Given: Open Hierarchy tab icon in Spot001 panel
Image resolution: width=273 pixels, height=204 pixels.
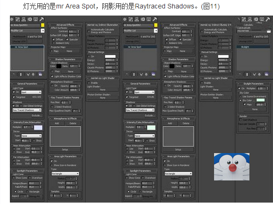Looking at the screenshot, I should [x=24, y=19].
